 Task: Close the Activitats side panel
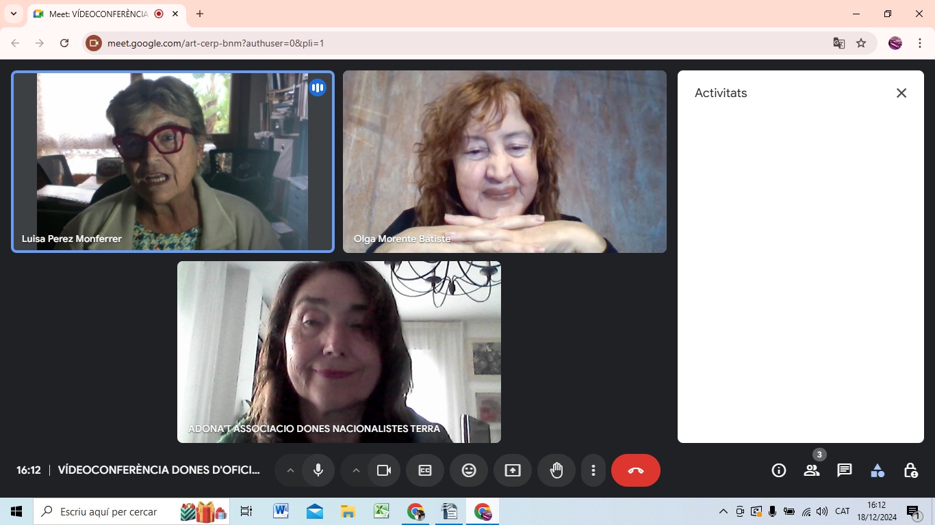901,93
